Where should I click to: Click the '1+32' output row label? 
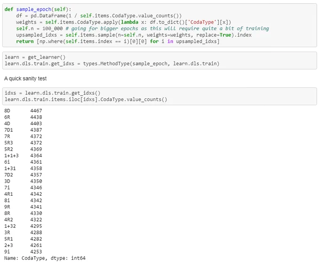tap(10, 226)
